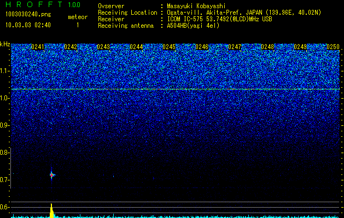The height and width of the screenshot is (218, 344).
Task: Click the 0241 time marker
Action: tap(38, 47)
